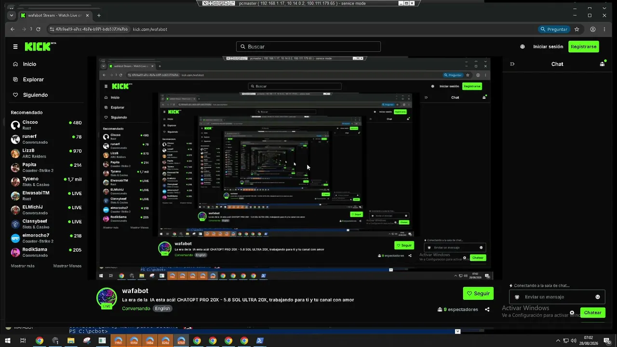617x347 pixels.
Task: Open the Ciscoo recommended channel
Action: pos(46,125)
